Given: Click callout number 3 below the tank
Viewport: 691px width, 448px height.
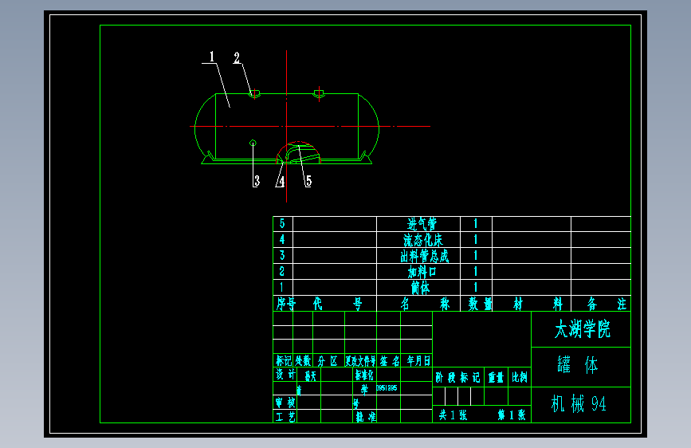Looking at the screenshot, I should click(257, 181).
